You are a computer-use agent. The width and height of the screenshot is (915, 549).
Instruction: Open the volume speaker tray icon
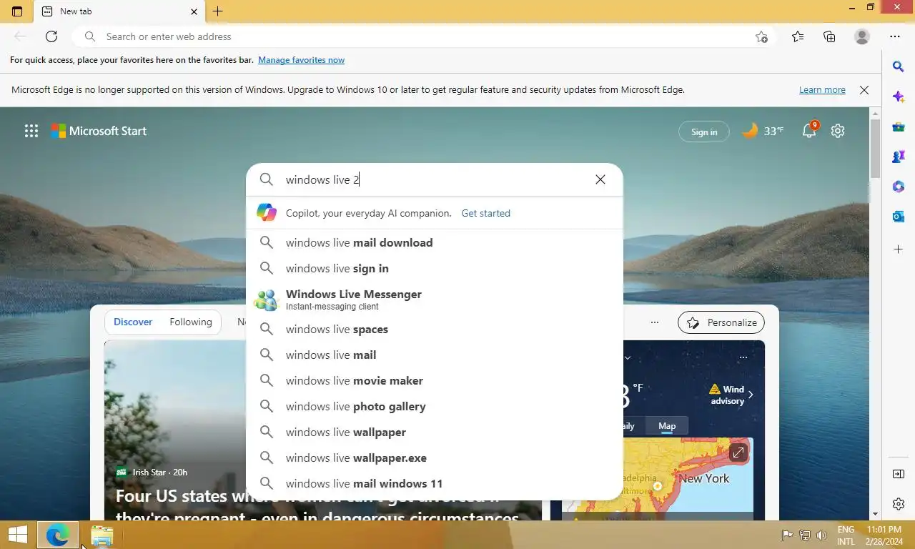point(821,535)
